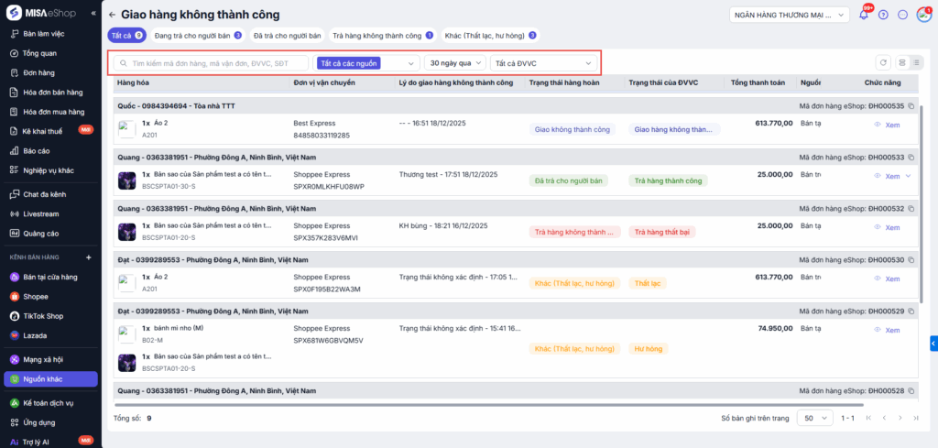
Task: Open the records-per-page 50 dropdown
Action: pyautogui.click(x=813, y=418)
